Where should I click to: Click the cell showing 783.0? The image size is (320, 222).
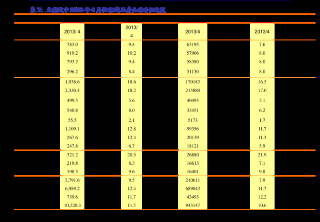(72, 44)
